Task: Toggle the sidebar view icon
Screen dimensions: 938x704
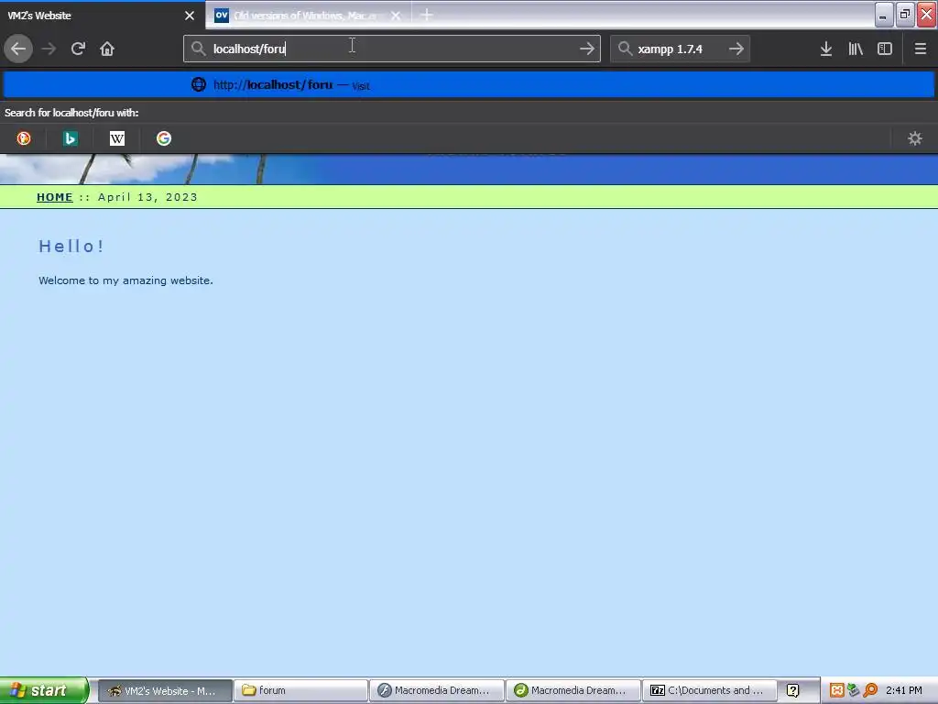Action: [885, 49]
